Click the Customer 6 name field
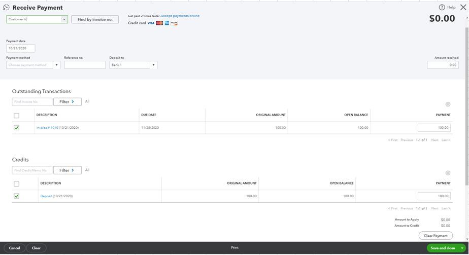The height and width of the screenshot is (255, 469). 33,19
